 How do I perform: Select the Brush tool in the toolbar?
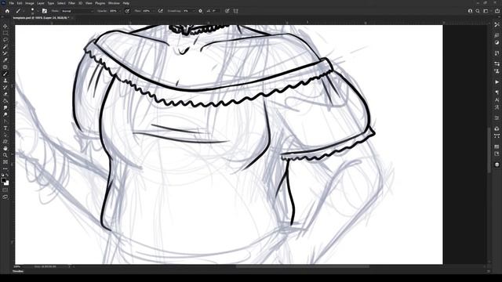[5, 74]
